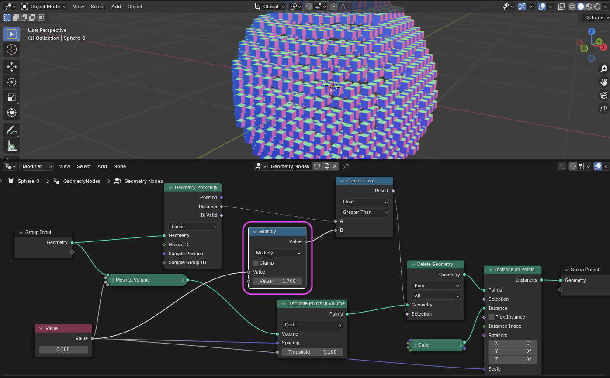
Task: Activate the Rotate tool
Action: (12, 82)
